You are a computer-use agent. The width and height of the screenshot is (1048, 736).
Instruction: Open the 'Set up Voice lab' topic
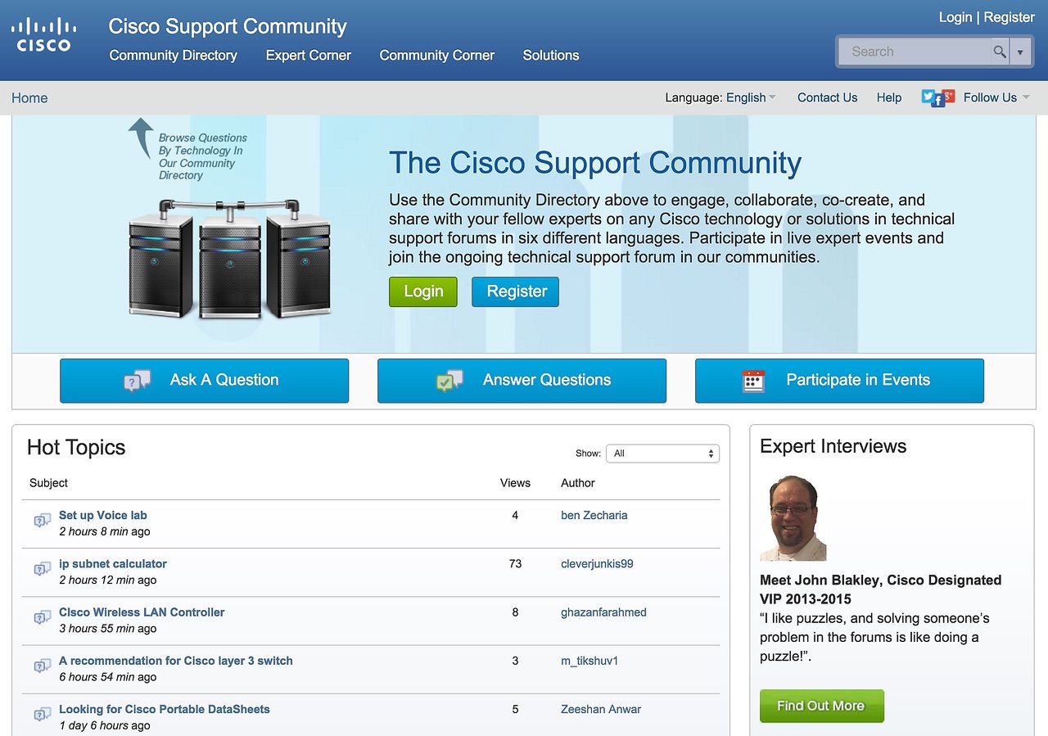coord(102,515)
